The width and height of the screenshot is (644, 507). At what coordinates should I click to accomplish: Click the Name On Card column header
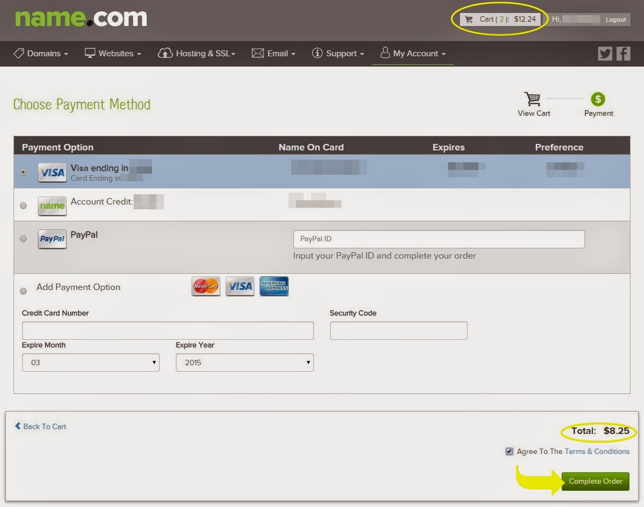pos(311,147)
